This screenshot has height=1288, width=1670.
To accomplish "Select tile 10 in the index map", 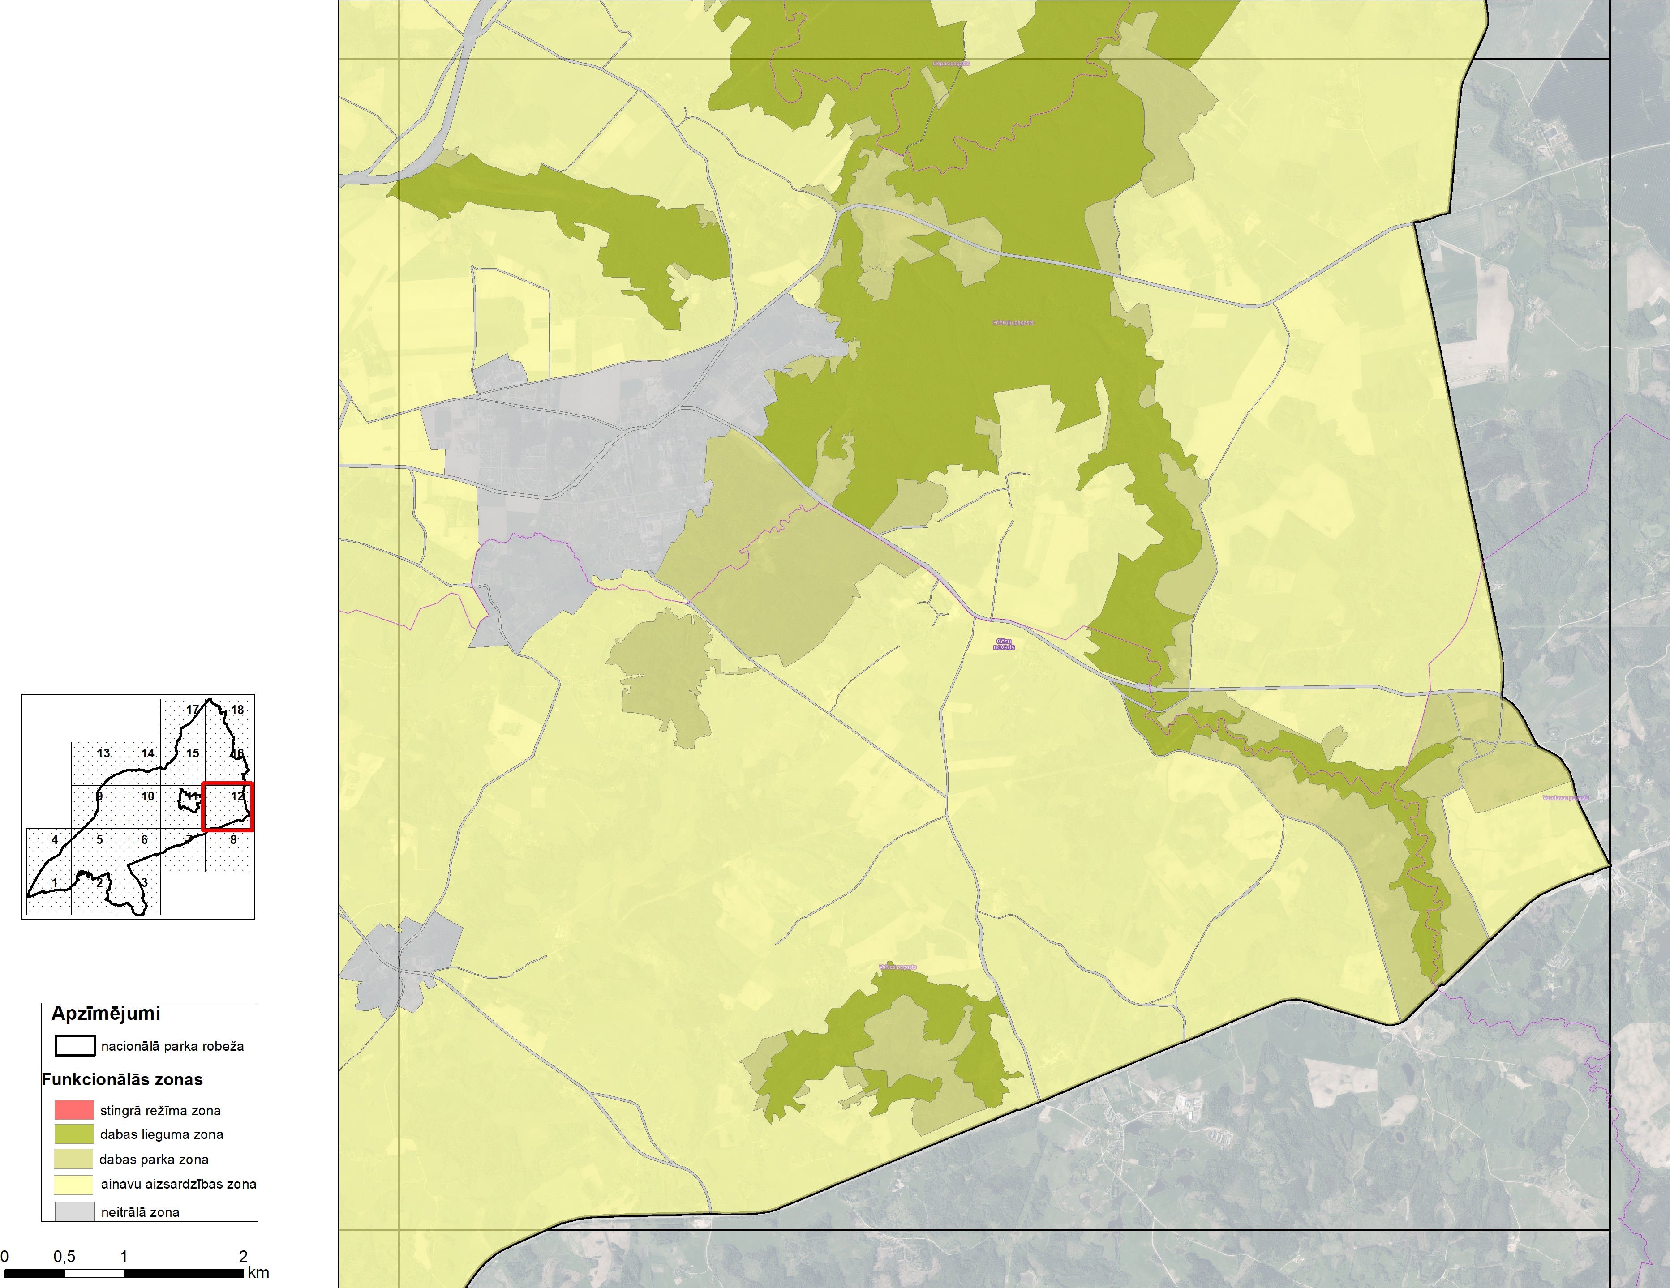I will tap(148, 796).
